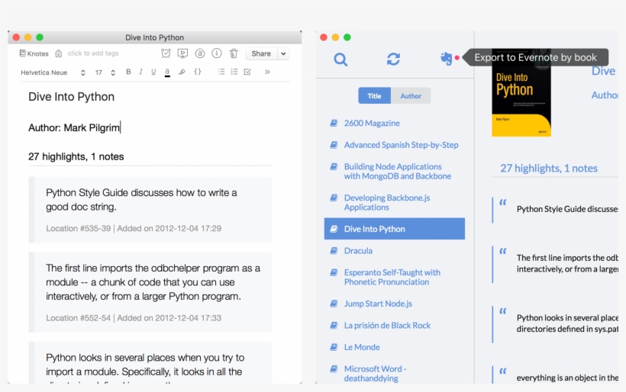Open Dracula in the book list

(x=358, y=250)
